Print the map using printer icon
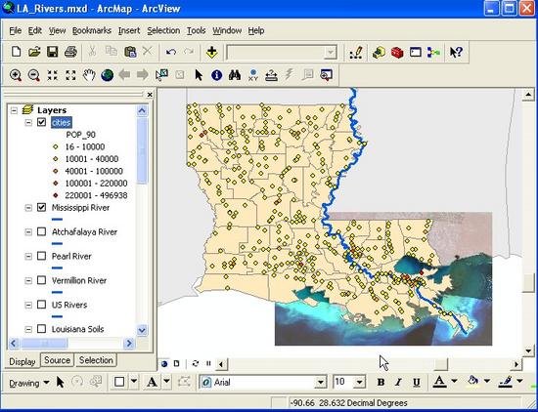Image resolution: width=538 pixels, height=412 pixels. (x=70, y=52)
